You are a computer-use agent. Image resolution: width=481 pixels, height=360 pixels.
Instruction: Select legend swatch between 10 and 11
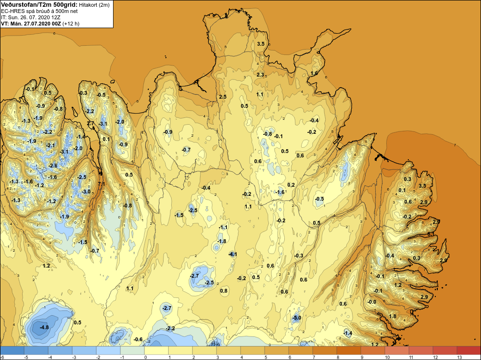click(397, 350)
